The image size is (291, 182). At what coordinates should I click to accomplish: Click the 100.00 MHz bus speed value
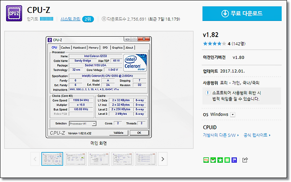81,109
